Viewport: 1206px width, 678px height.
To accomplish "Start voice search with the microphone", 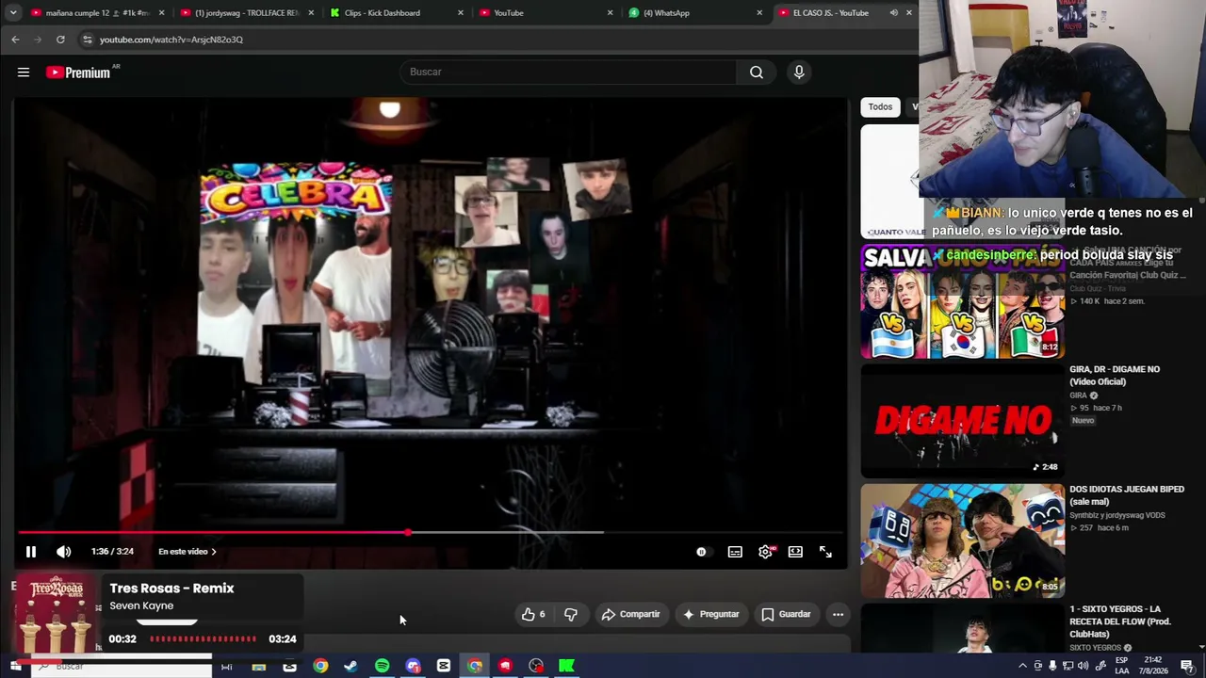I will [799, 72].
